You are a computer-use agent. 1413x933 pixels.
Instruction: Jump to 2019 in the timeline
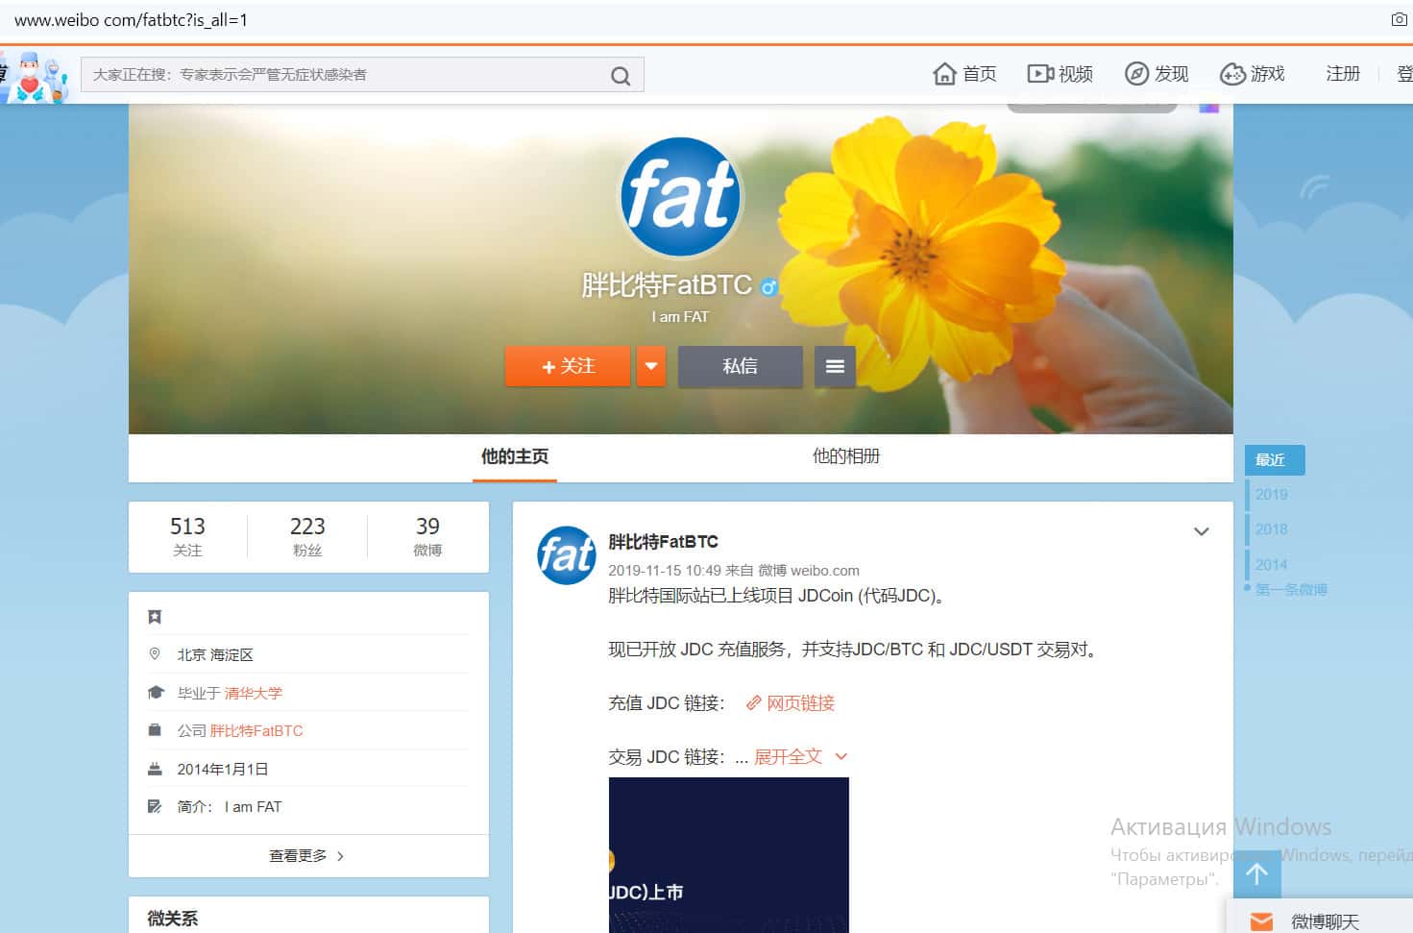pos(1271,494)
